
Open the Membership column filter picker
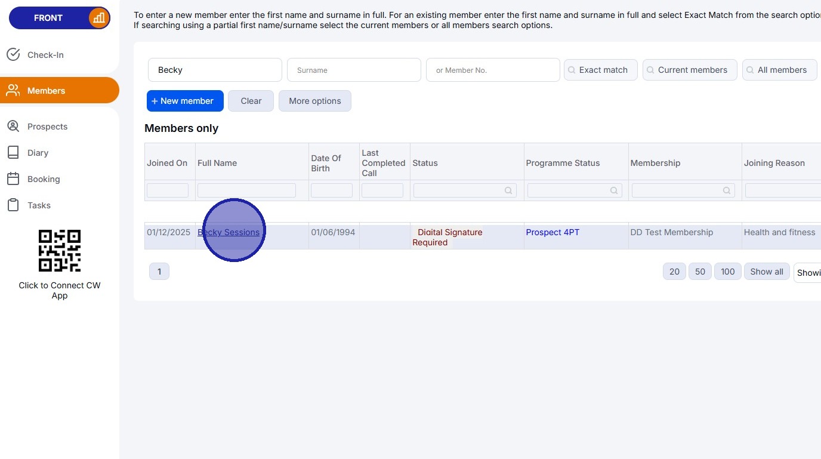point(726,190)
